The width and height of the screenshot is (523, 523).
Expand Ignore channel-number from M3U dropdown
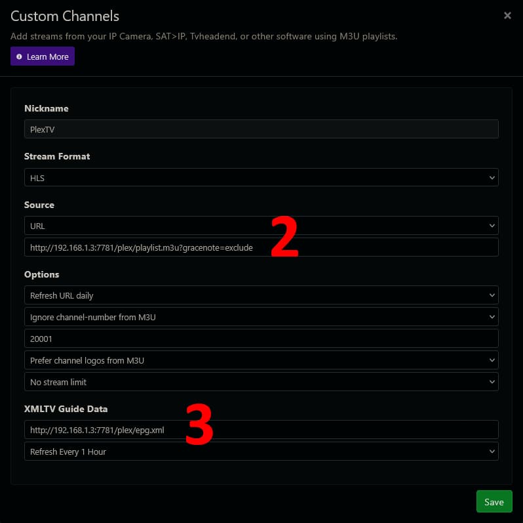(x=261, y=317)
